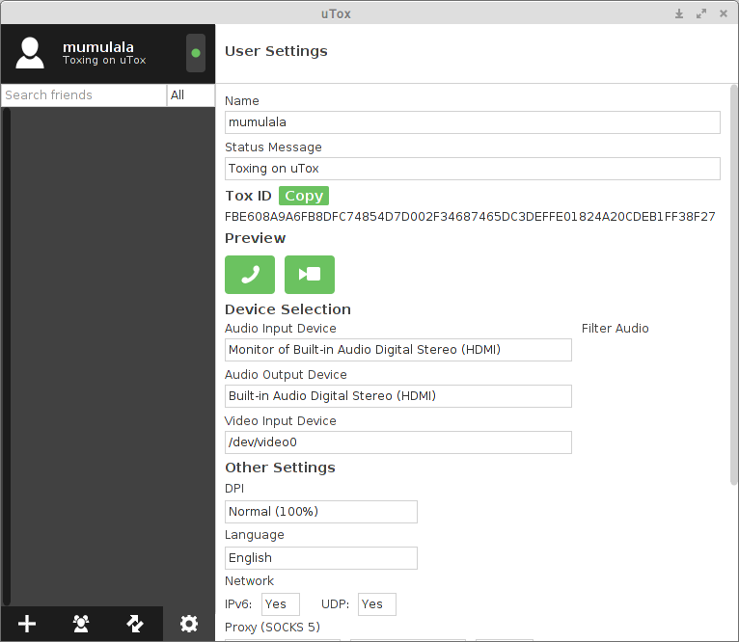Click the minimize-to-tray window icon
The width and height of the screenshot is (739, 642).
(678, 13)
